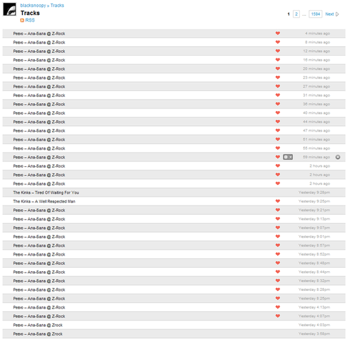Open The Kinks – Tired Of Waiting For You
The width and height of the screenshot is (348, 339).
(46, 193)
